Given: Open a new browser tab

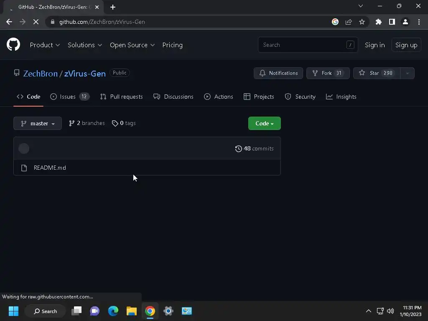Looking at the screenshot, I should coord(113,7).
